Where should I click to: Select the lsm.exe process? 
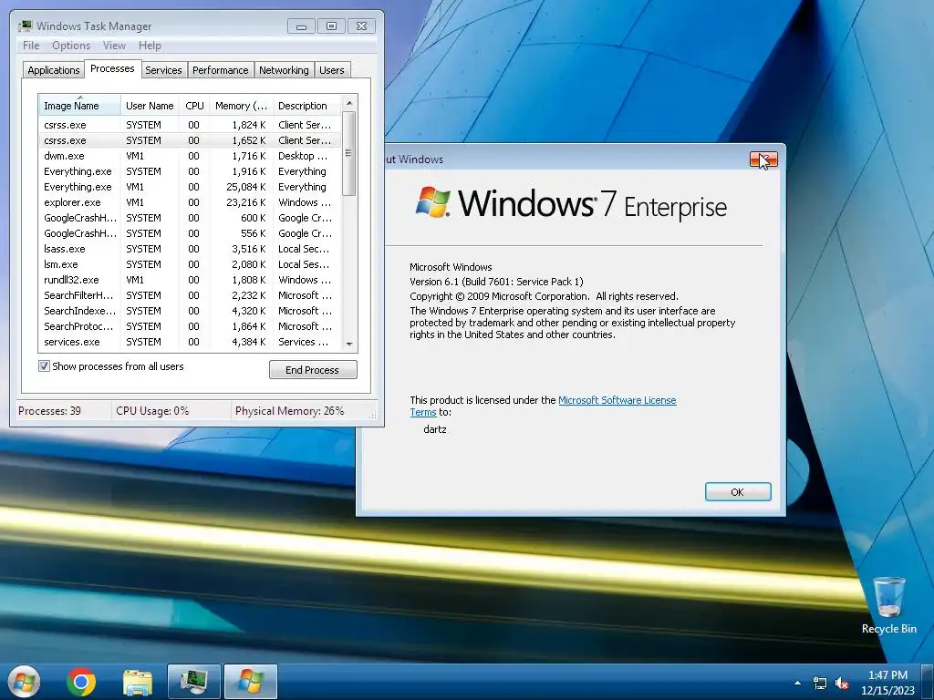click(190, 264)
